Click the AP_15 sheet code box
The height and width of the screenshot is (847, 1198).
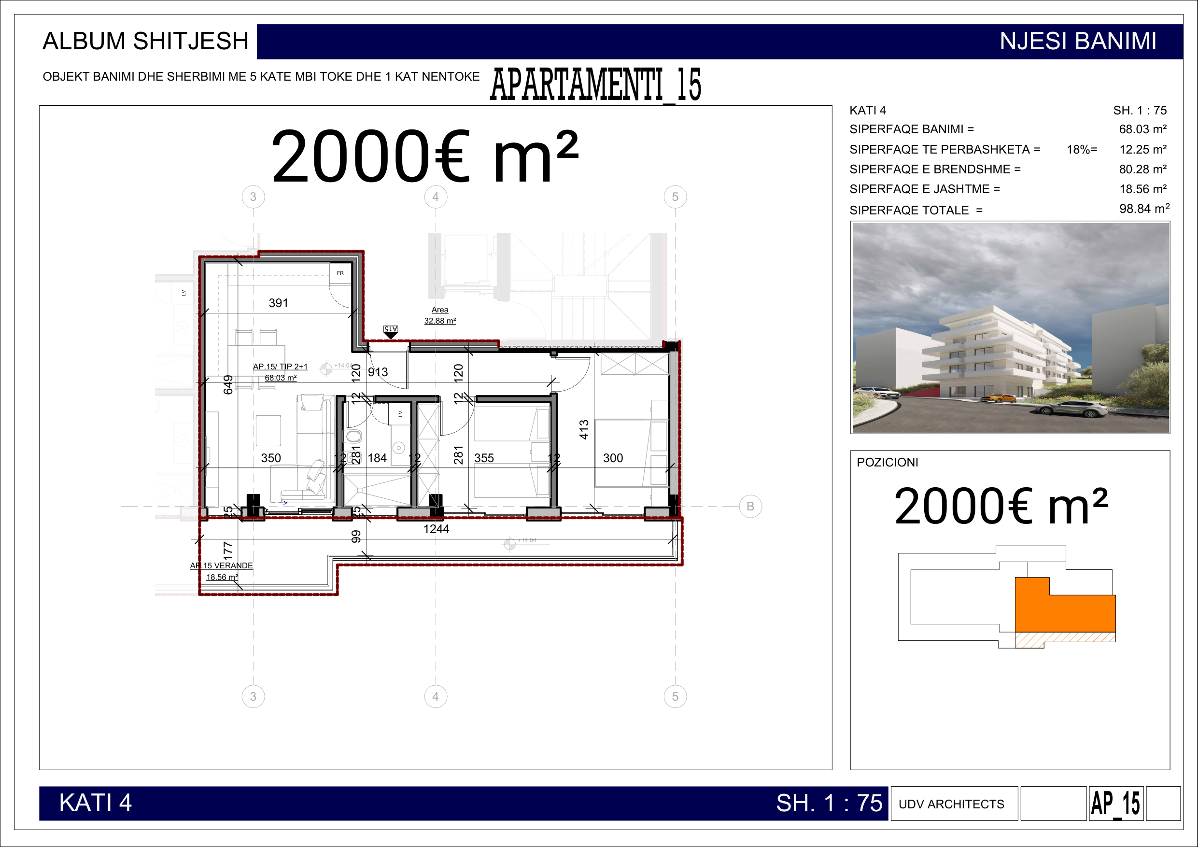tap(1115, 804)
